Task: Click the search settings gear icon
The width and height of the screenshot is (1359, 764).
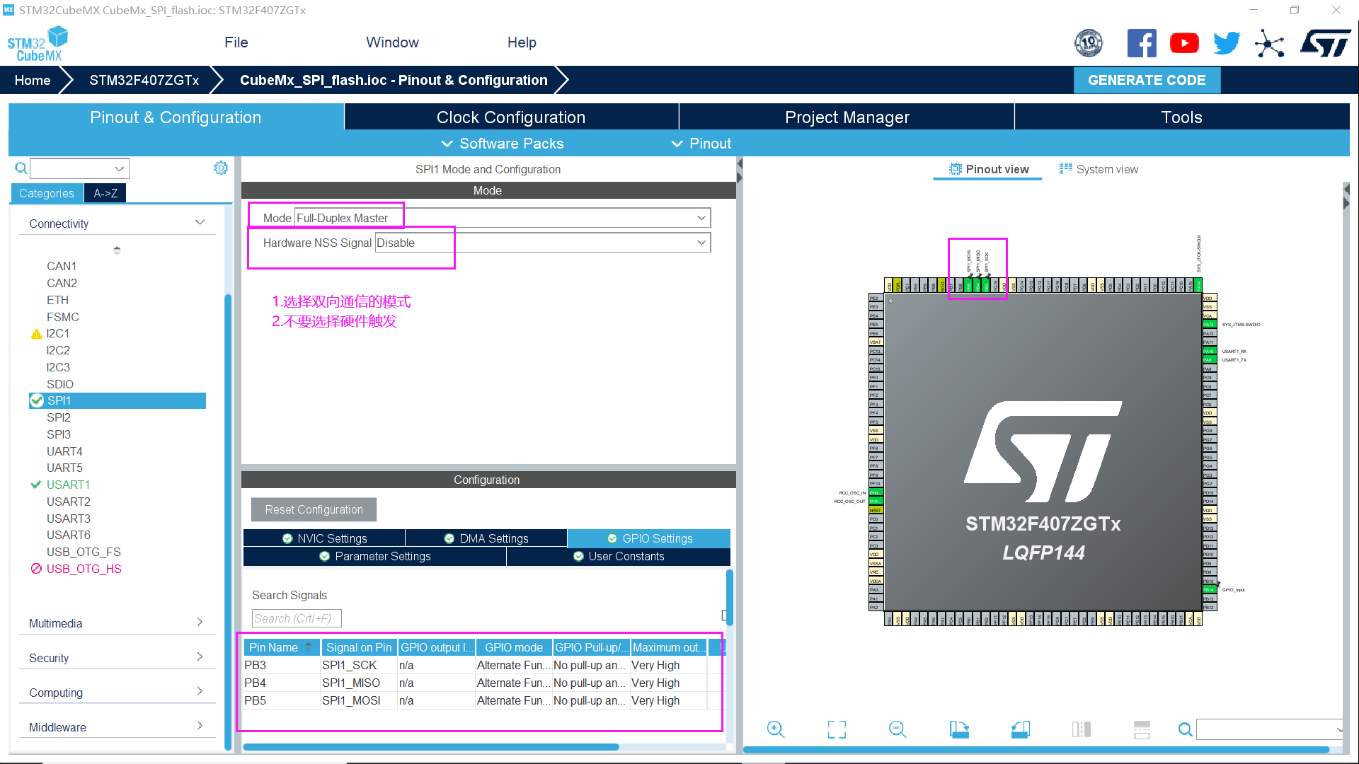Action: click(x=221, y=168)
